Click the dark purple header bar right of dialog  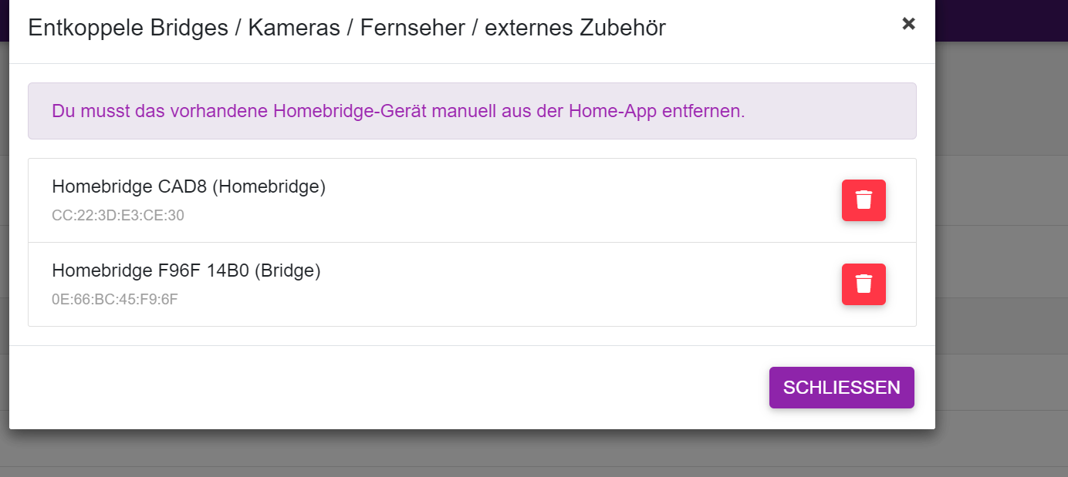(1002, 20)
